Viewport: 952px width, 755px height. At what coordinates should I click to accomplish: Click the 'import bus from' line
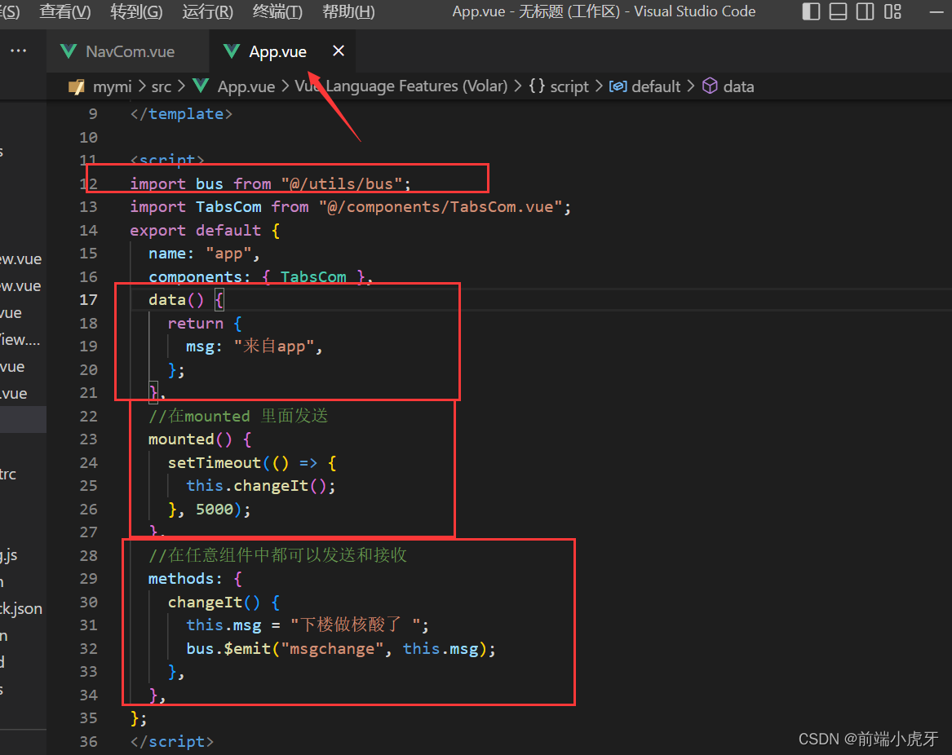tap(270, 184)
